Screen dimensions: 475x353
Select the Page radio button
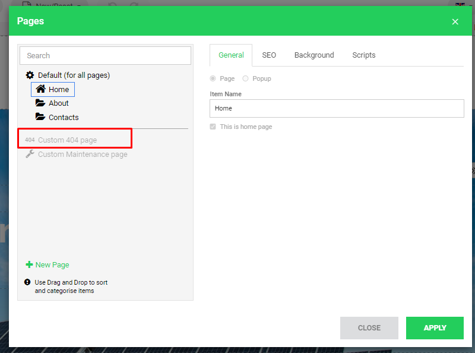(213, 78)
